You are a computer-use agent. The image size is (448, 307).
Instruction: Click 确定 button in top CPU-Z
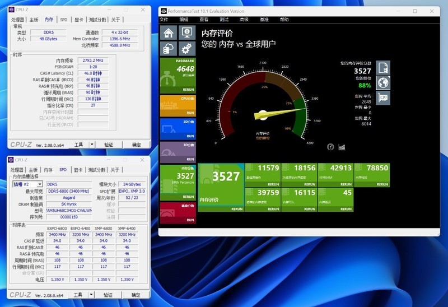tap(136, 145)
